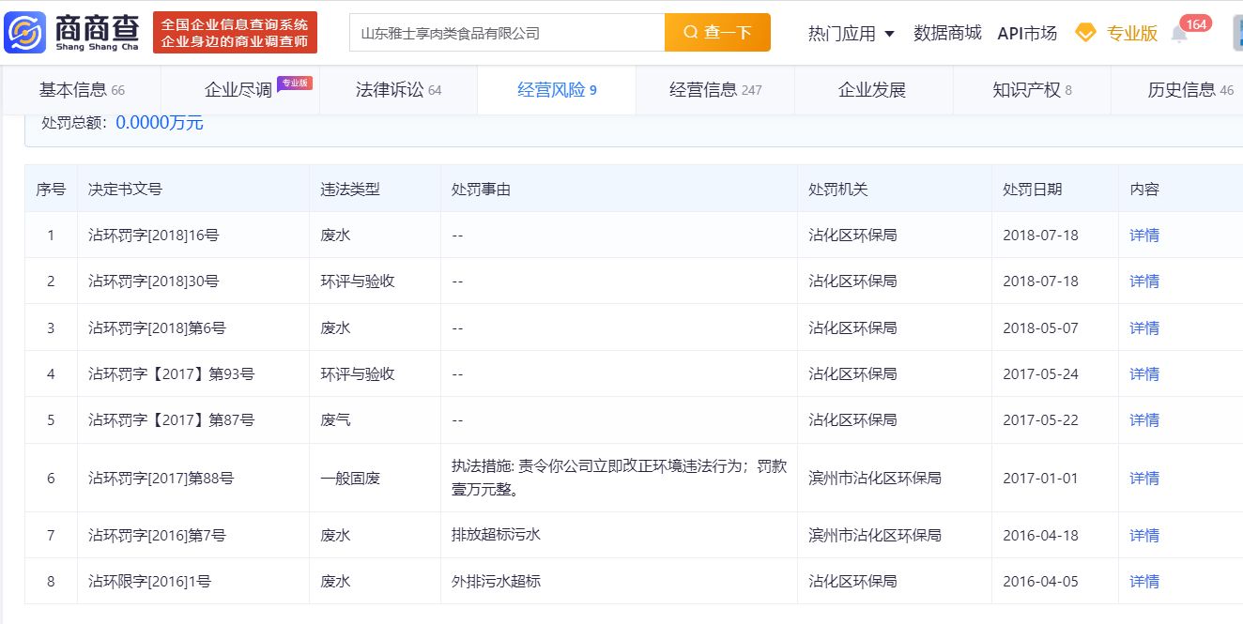Click the 执法措施 penalty reason text
The image size is (1243, 624).
click(x=619, y=478)
